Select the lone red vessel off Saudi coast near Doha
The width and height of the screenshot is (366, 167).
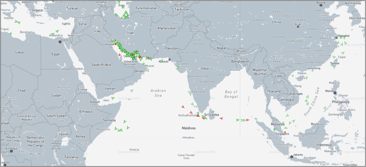(120, 55)
